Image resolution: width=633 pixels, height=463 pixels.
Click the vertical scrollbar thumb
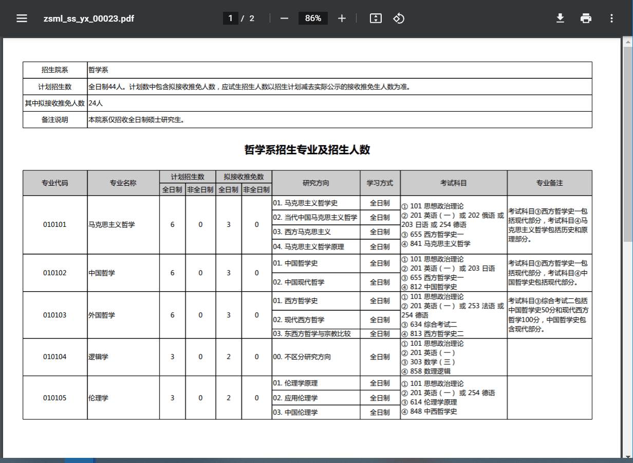click(628, 144)
